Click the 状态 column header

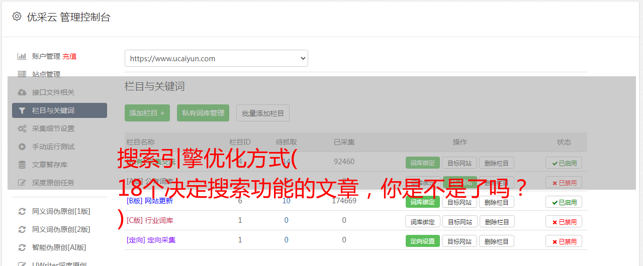564,142
